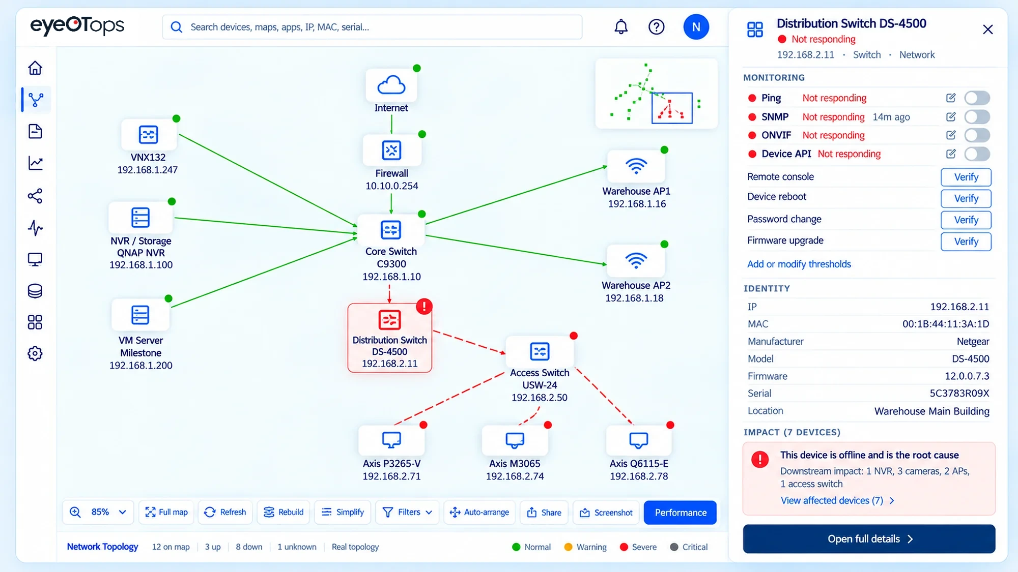1018x572 pixels.
Task: Open the Home icon in sidebar
Action: pos(35,68)
